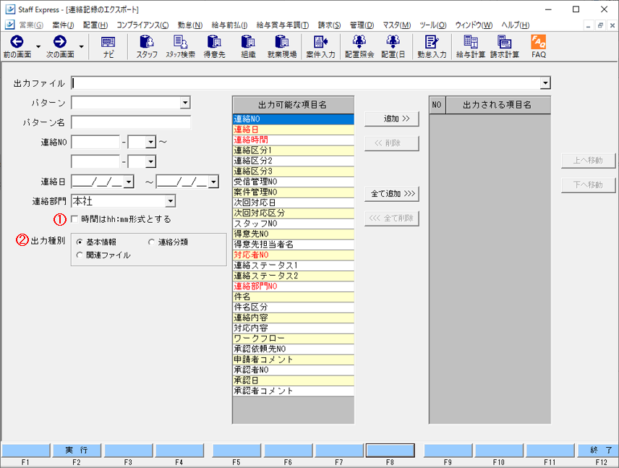
Task: Open the 出力ファイル dropdown
Action: [545, 83]
